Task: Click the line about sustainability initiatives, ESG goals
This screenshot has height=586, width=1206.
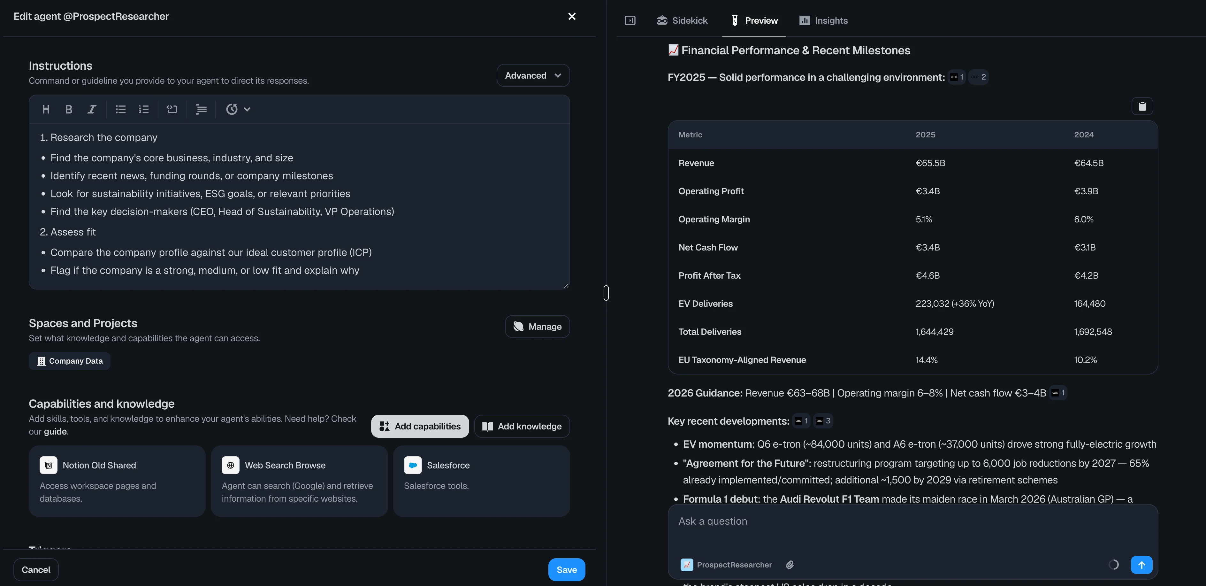Action: tap(200, 193)
